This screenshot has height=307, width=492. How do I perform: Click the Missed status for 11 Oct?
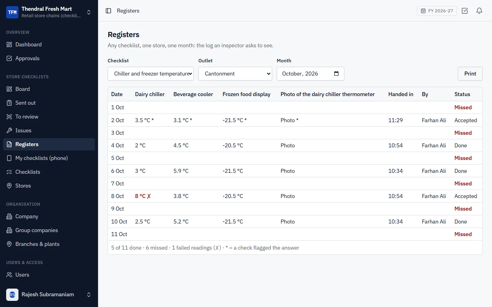coord(463,234)
